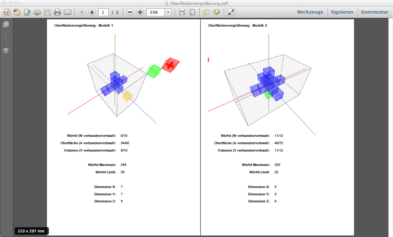
Task: Toggle fit-to-width scrolling view
Action: tap(182, 12)
